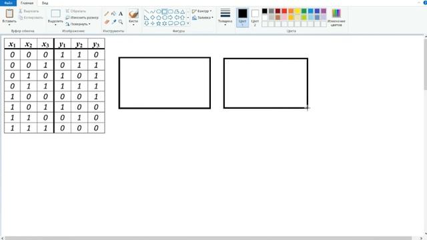
Task: Open the Rotate (Повернуть) dropdown
Action: 78,24
